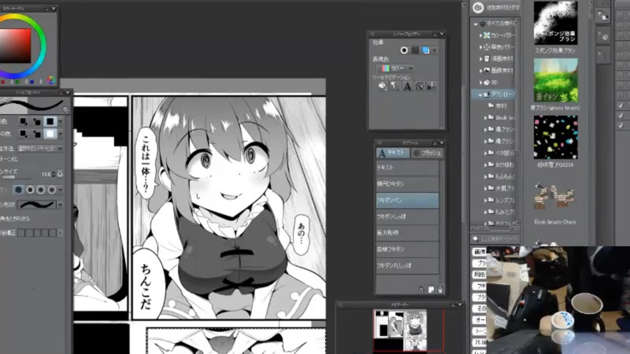Screen dimensions: 630x354
Task: Open the 追加方法 layer method dropdown
Action: point(40,149)
